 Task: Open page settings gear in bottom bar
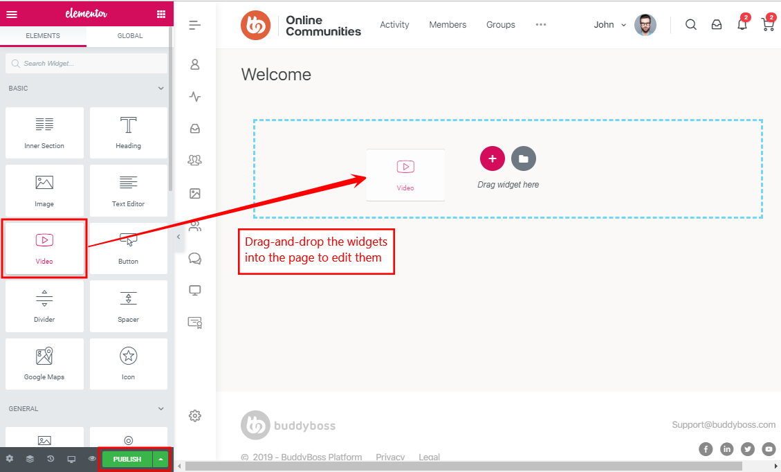point(10,459)
